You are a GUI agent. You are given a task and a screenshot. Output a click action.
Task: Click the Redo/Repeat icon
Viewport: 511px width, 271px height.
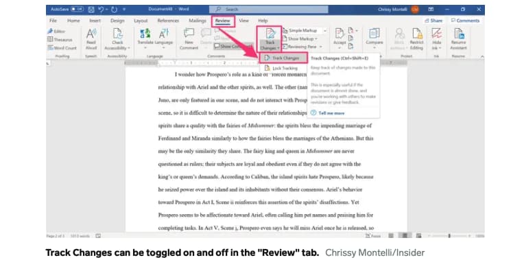click(114, 10)
